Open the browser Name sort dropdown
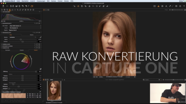Image resolution: width=186 pixels, height=104 pixels. click(56, 80)
